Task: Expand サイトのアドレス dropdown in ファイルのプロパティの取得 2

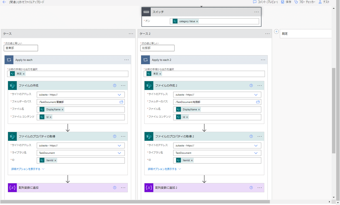Action: (256, 146)
